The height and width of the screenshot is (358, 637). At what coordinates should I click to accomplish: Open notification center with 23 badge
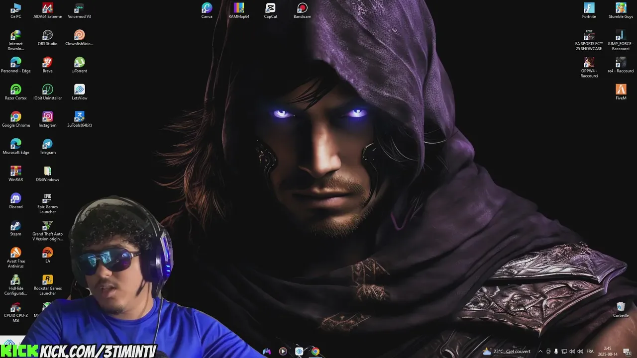click(x=627, y=352)
